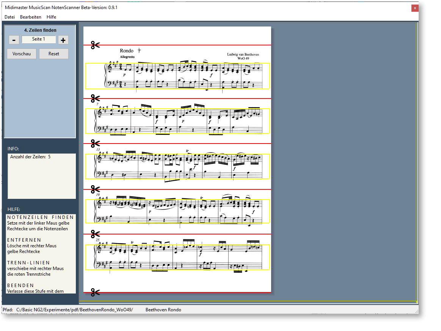The width and height of the screenshot is (441, 331).
Task: Select the yellow staff rectangle at measure 25
Action: [177, 257]
